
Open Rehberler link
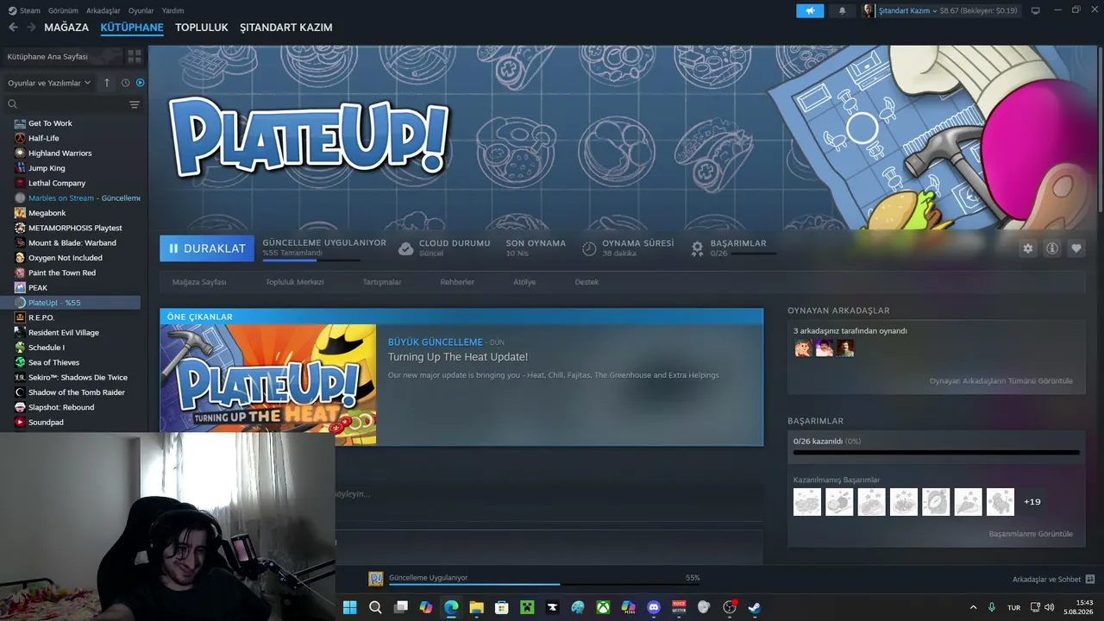[x=457, y=282]
